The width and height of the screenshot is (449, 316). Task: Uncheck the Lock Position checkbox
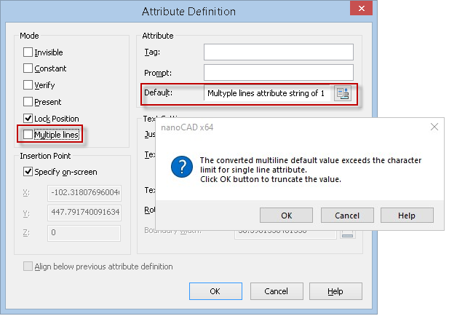[x=28, y=118]
